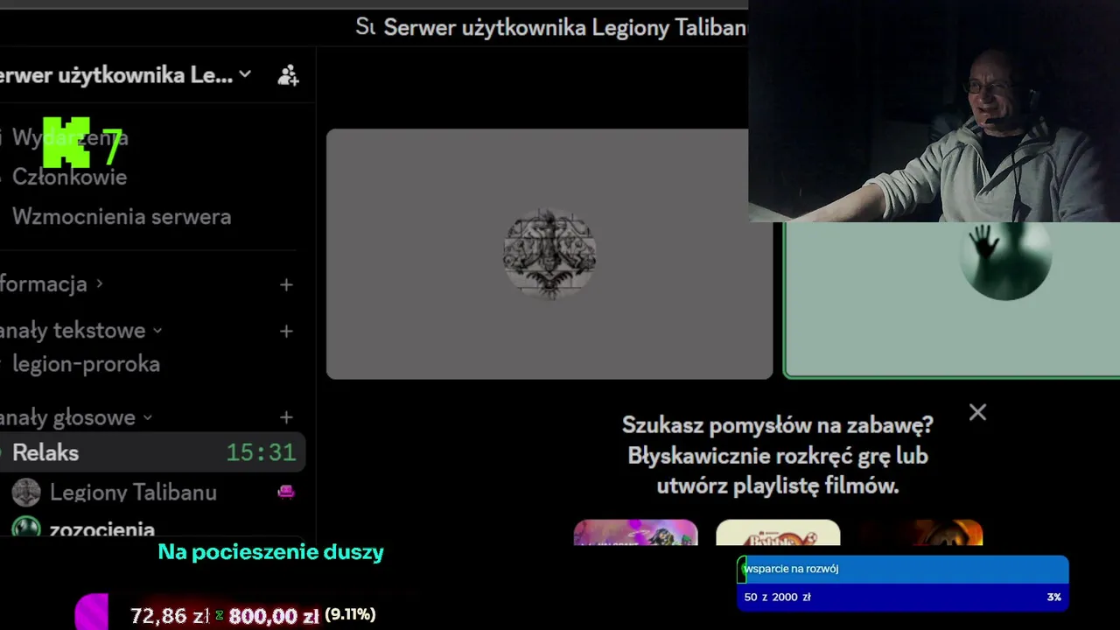
Task: Add a channel to Kanały tekstowe
Action: [x=286, y=331]
